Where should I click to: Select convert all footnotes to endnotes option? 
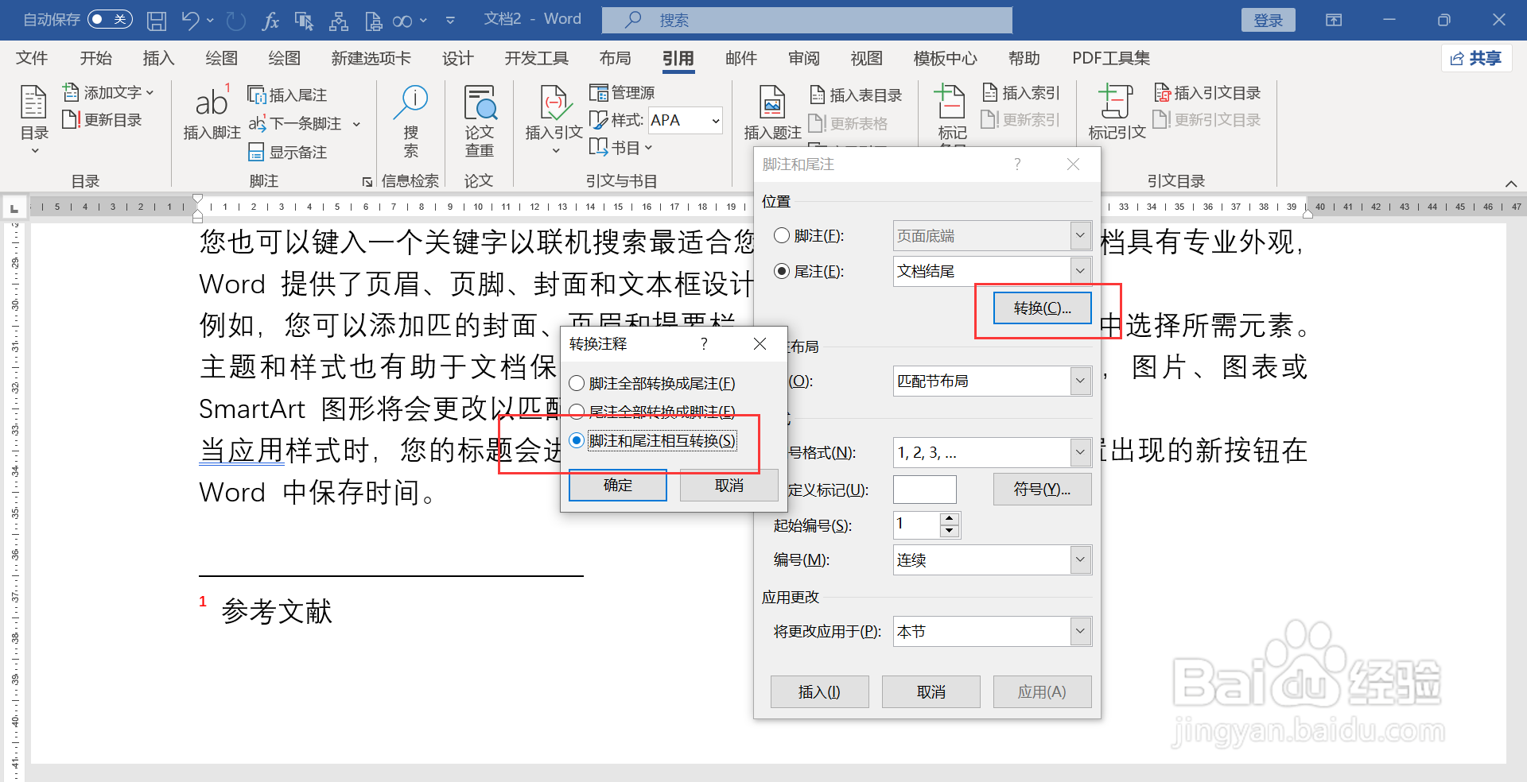[577, 384]
